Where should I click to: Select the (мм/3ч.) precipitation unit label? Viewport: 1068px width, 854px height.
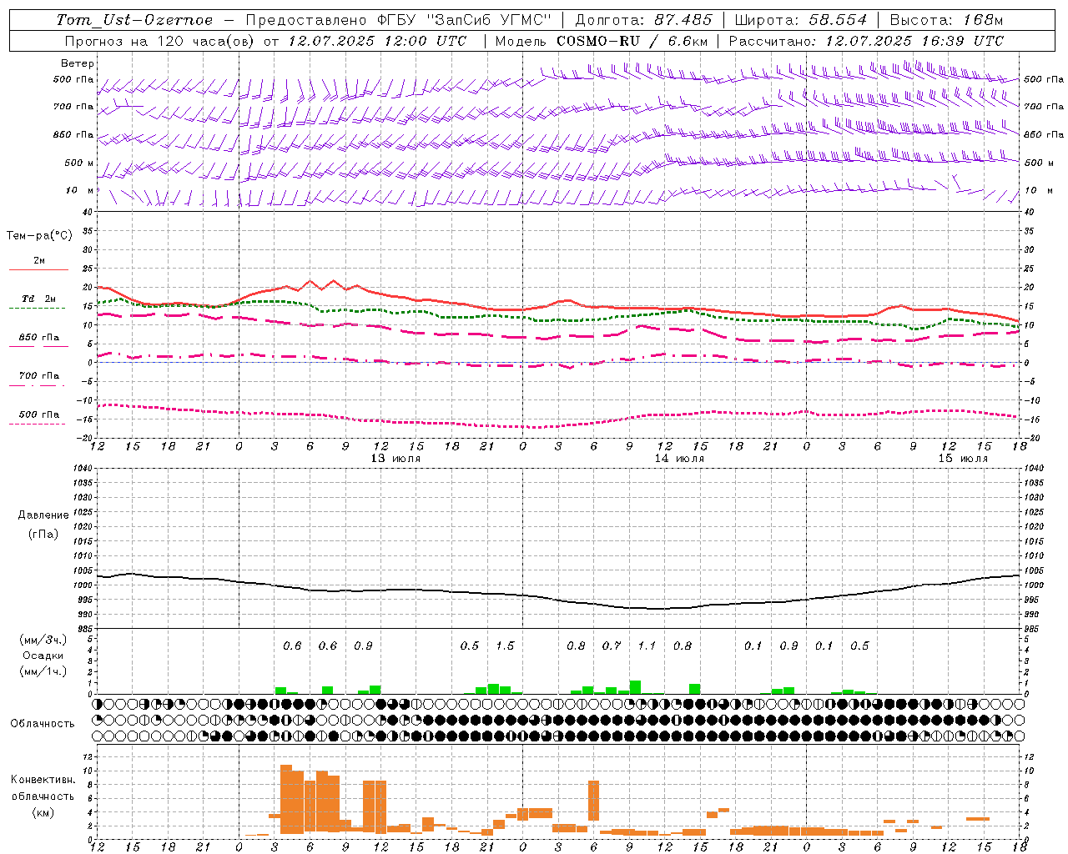[x=43, y=640]
